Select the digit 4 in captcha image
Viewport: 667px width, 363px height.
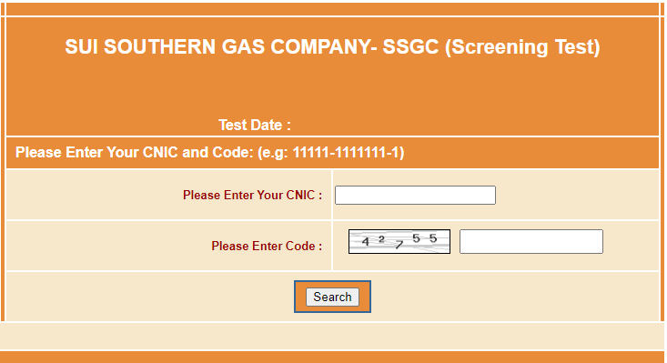point(366,242)
